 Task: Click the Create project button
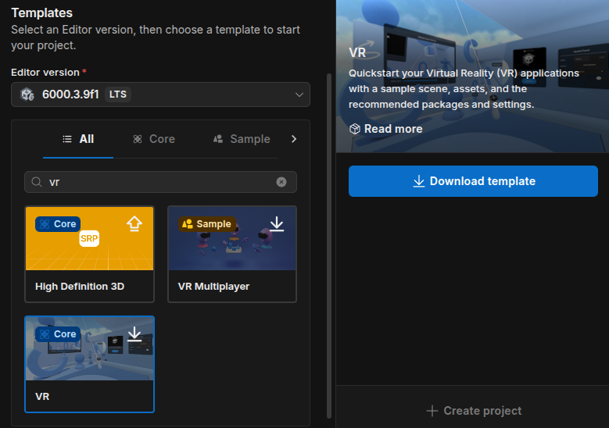[473, 411]
